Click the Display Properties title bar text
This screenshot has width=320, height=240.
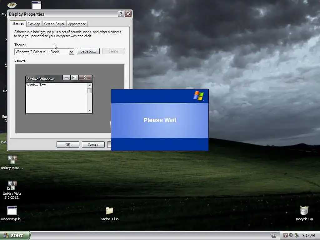tap(27, 14)
